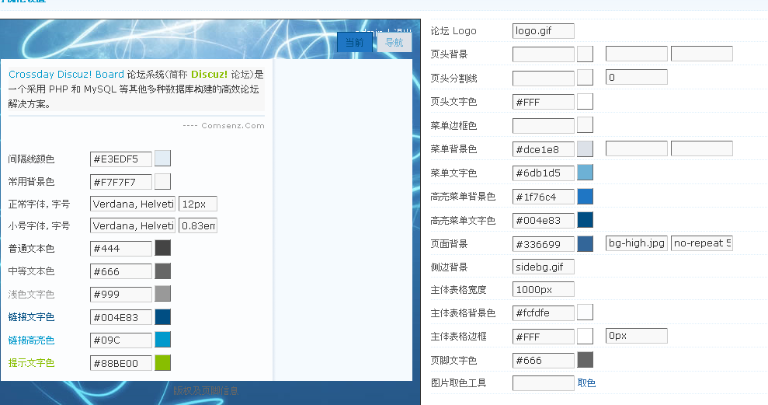
Task: Focus the empty 菜单边框色 input
Action: [543, 125]
